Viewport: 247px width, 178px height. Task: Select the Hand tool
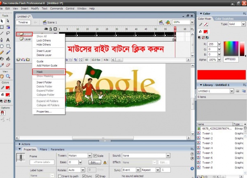pyautogui.click(x=2, y=76)
